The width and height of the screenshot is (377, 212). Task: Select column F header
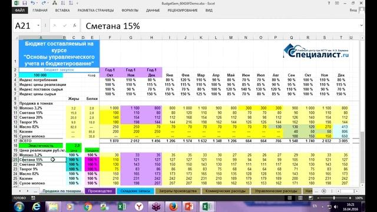click(110, 38)
